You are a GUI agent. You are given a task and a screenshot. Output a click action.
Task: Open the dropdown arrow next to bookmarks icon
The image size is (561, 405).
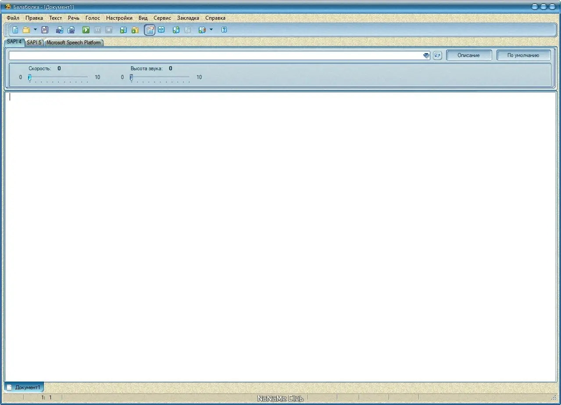click(211, 30)
